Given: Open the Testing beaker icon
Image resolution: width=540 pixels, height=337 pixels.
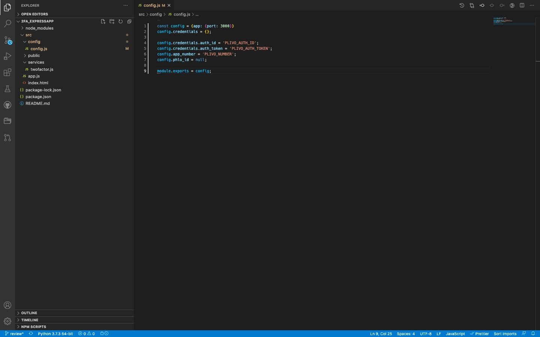Looking at the screenshot, I should click(x=7, y=89).
